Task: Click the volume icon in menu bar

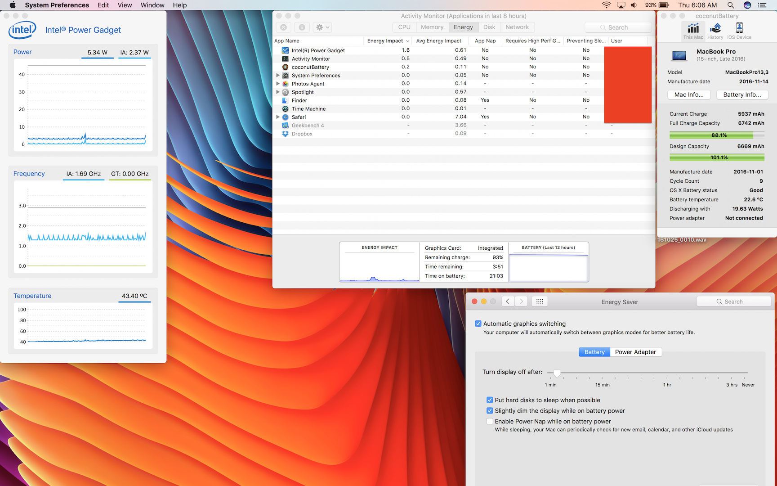Action: click(634, 5)
